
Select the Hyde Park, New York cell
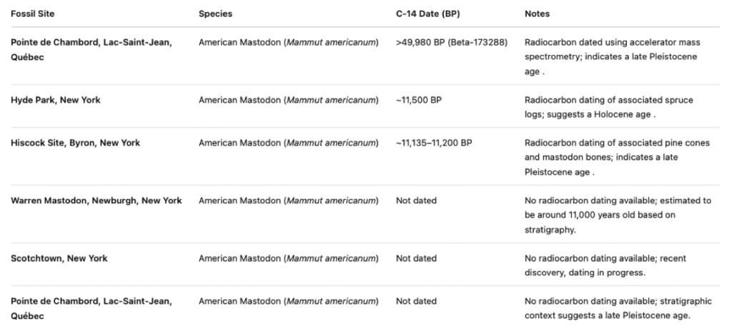click(55, 100)
